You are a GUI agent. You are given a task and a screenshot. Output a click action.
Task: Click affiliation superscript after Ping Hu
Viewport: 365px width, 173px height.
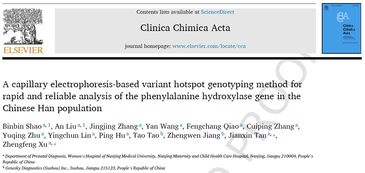(127, 134)
